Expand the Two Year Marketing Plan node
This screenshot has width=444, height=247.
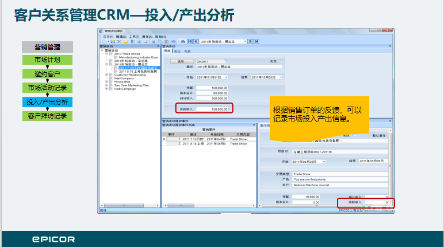pyautogui.click(x=107, y=85)
